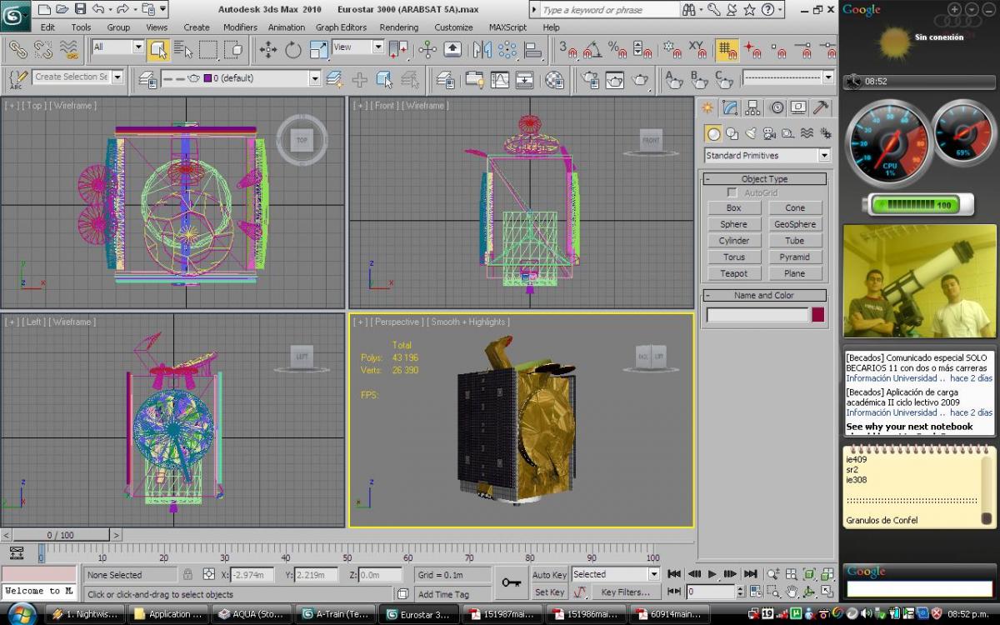Open the Material Editor sphere icon
The image size is (1000, 625).
point(554,80)
